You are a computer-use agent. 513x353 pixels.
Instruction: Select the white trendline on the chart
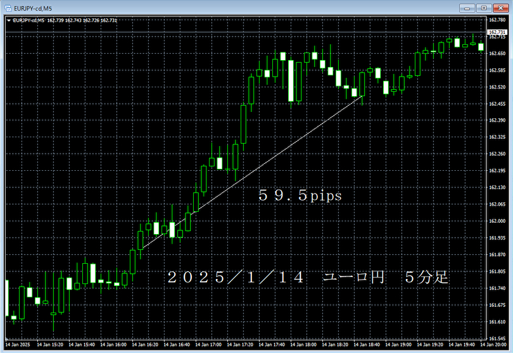(x=252, y=173)
